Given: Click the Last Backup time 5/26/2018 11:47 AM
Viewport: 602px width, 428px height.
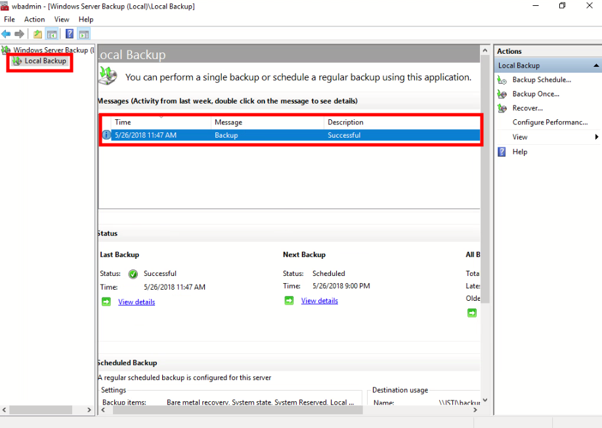Looking at the screenshot, I should pos(175,287).
